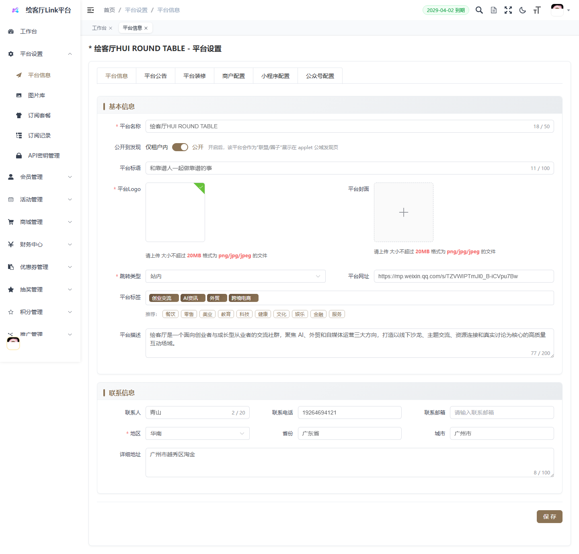This screenshot has width=579, height=554.
Task: Click the 平台设置 gear icon
Action: point(11,54)
